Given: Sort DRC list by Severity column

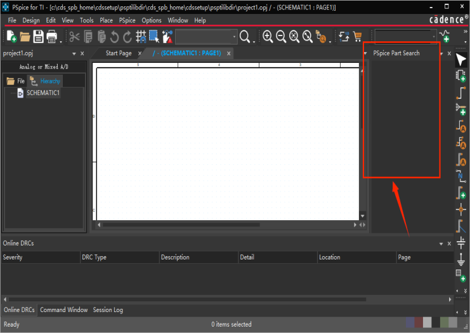Looking at the screenshot, I should pyautogui.click(x=41, y=257).
